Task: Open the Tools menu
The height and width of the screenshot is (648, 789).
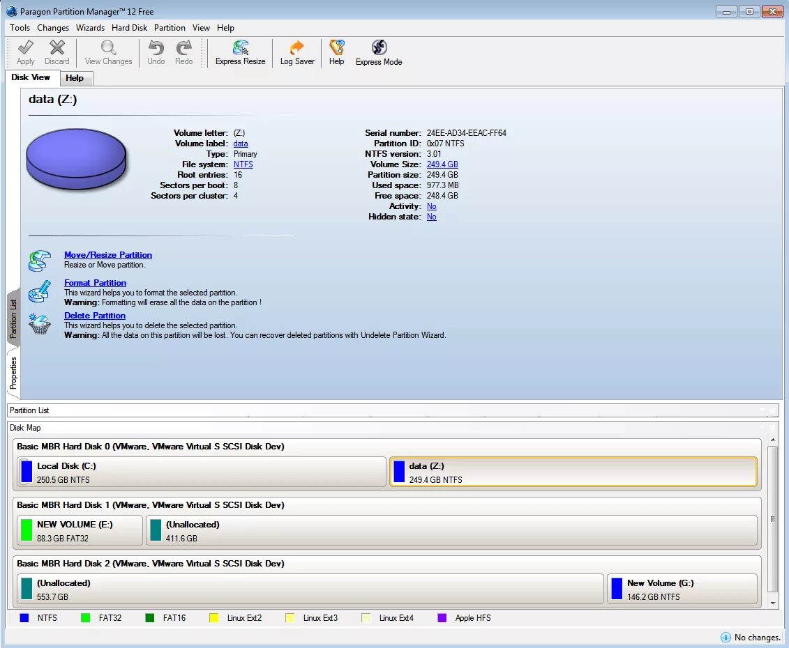Action: (20, 28)
